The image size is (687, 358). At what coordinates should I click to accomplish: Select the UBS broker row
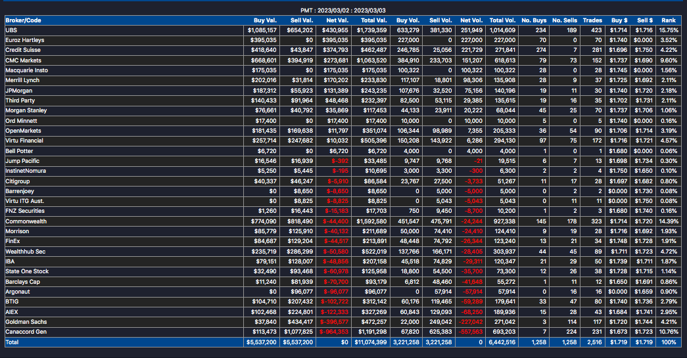(x=343, y=30)
